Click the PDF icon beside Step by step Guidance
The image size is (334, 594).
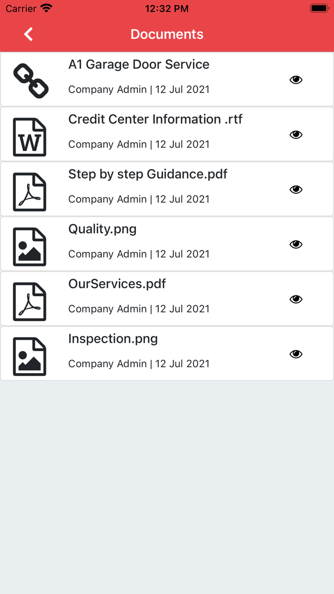pos(30,192)
